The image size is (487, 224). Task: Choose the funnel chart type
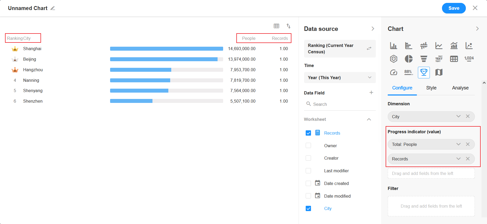[x=423, y=59]
